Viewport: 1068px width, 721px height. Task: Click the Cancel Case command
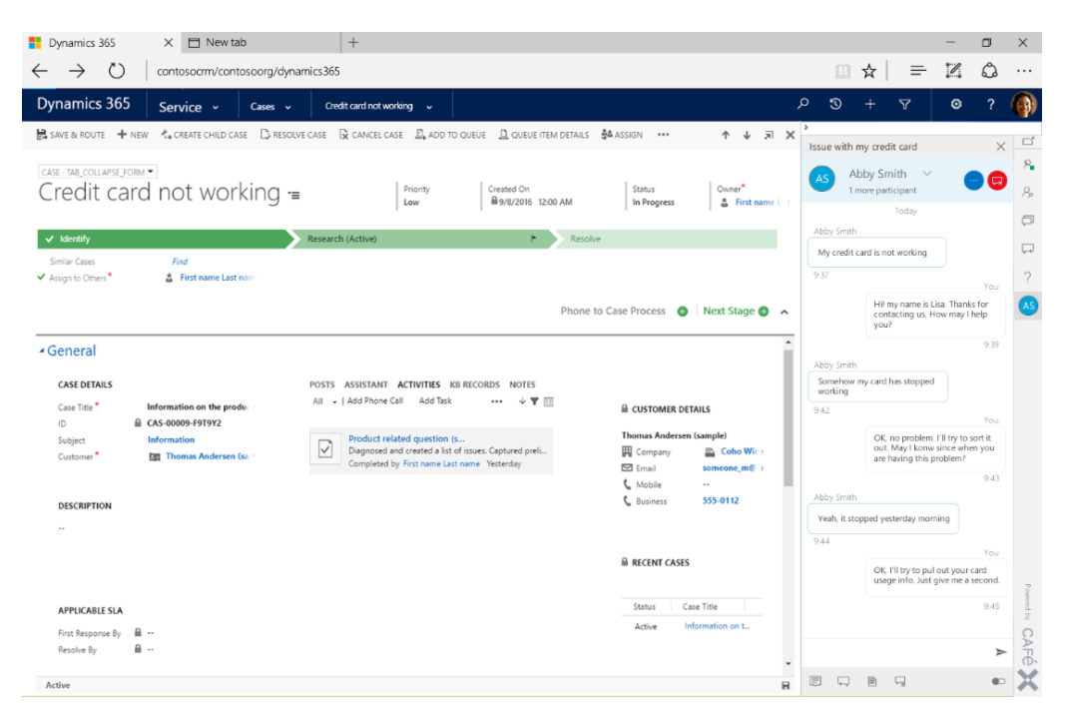point(370,135)
